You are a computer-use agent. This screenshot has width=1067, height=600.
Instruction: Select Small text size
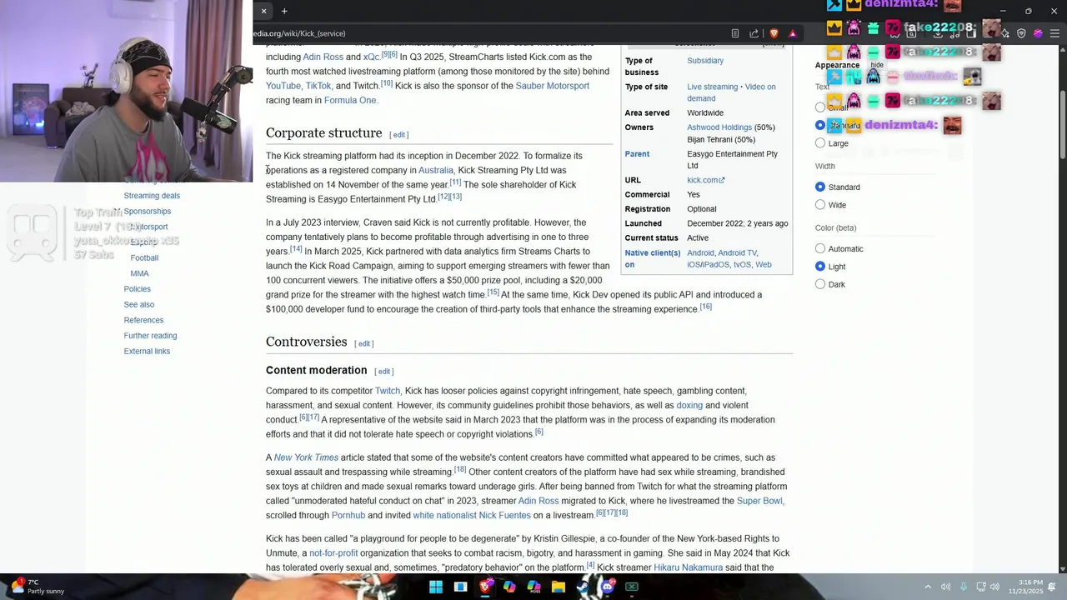pyautogui.click(x=820, y=107)
